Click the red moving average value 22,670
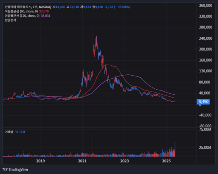Viewport: 218px width, 174px height. tap(44, 12)
